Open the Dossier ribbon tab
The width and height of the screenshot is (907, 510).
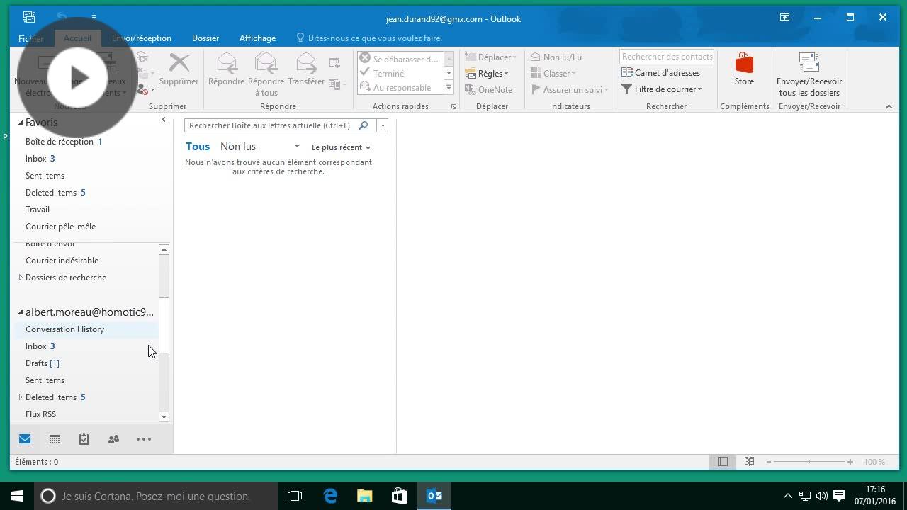tap(205, 38)
